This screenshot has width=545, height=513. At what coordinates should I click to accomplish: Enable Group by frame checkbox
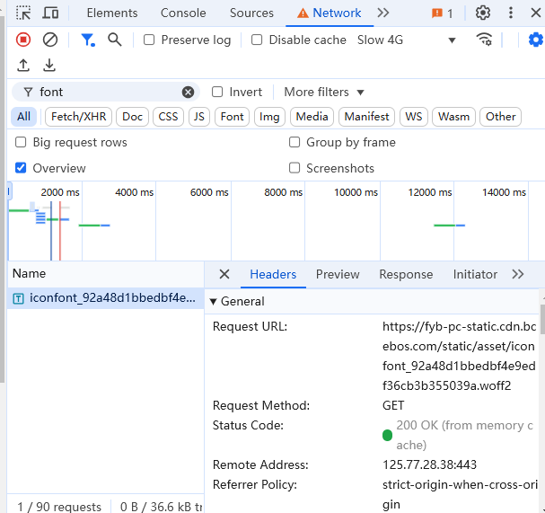(x=294, y=142)
